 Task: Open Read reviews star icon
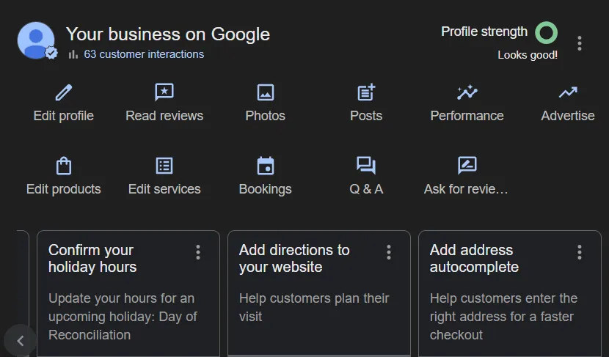pos(164,92)
